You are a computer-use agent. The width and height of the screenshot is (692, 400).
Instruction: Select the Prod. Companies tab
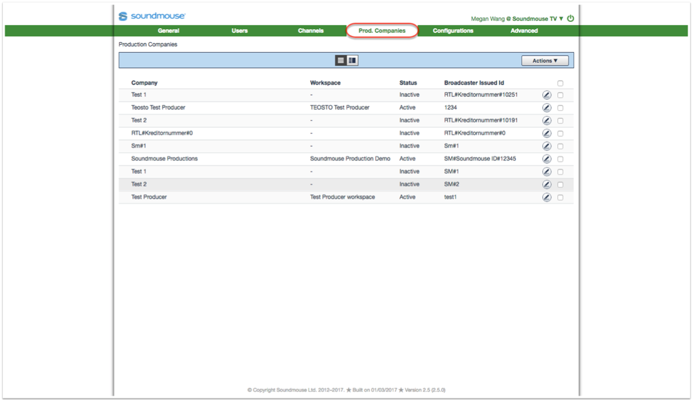coord(382,31)
